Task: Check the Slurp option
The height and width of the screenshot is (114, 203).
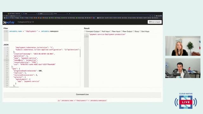Action: 134,31
